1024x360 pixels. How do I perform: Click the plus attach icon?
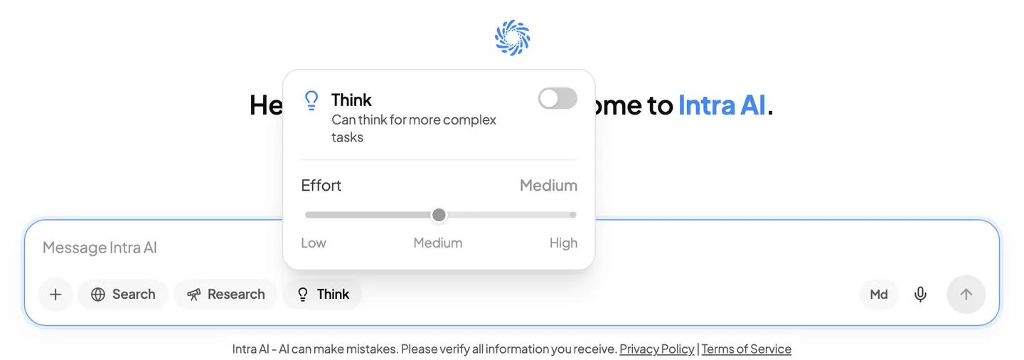point(55,295)
